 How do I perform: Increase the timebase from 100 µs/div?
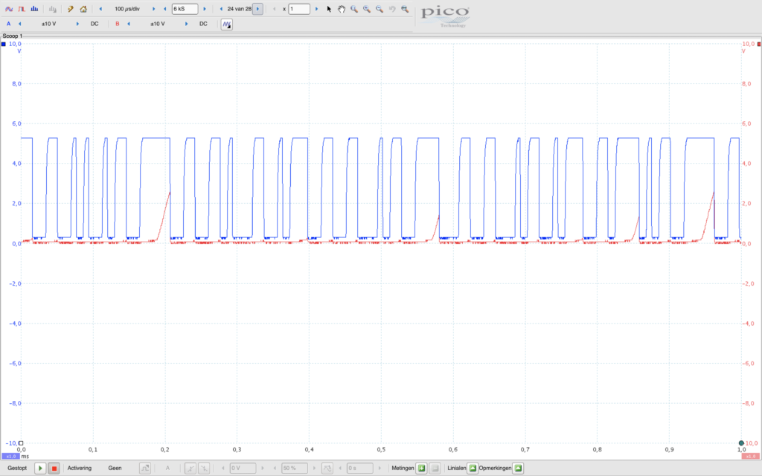[x=153, y=9]
